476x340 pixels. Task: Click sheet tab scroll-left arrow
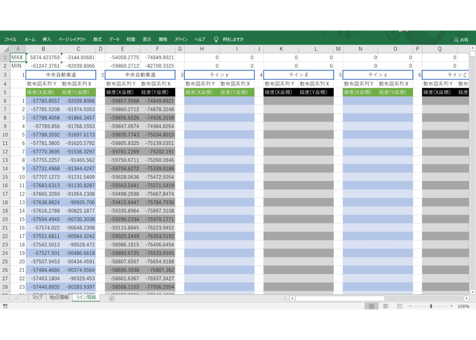coord(8,298)
